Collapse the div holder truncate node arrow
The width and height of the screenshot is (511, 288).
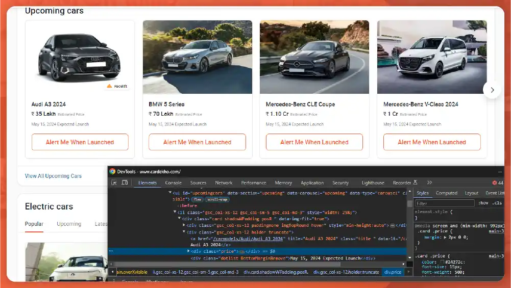click(x=184, y=232)
